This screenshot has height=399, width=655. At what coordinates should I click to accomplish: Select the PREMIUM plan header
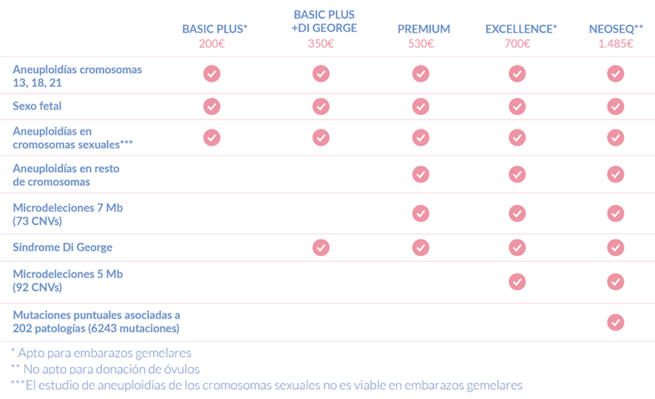tap(423, 29)
